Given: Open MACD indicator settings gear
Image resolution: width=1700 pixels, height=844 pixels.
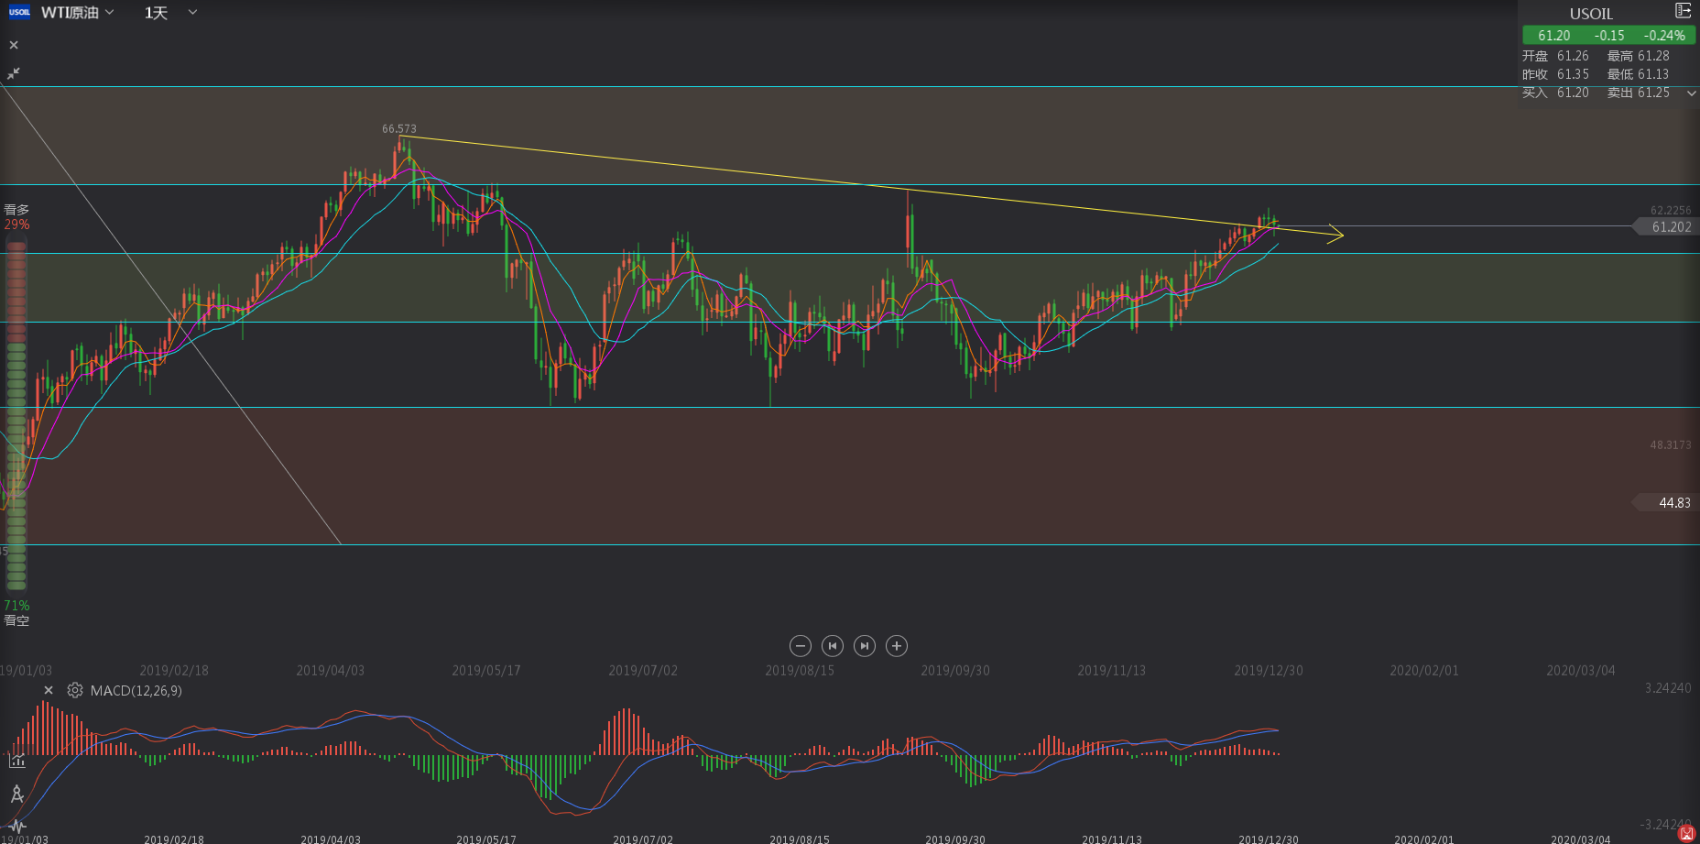Looking at the screenshot, I should 75,690.
